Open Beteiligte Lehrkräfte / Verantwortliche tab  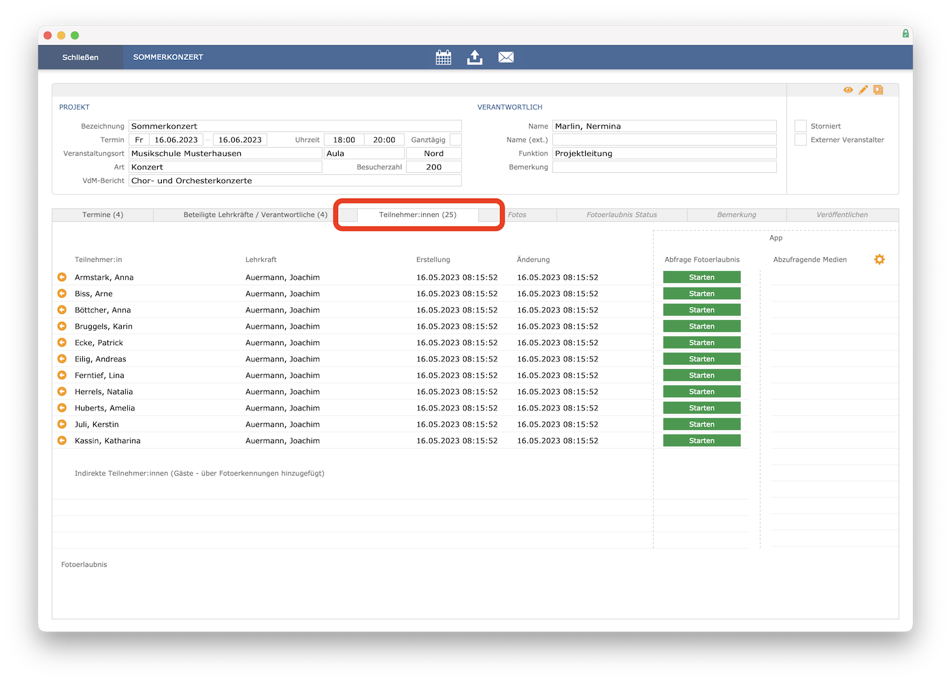[x=255, y=214]
